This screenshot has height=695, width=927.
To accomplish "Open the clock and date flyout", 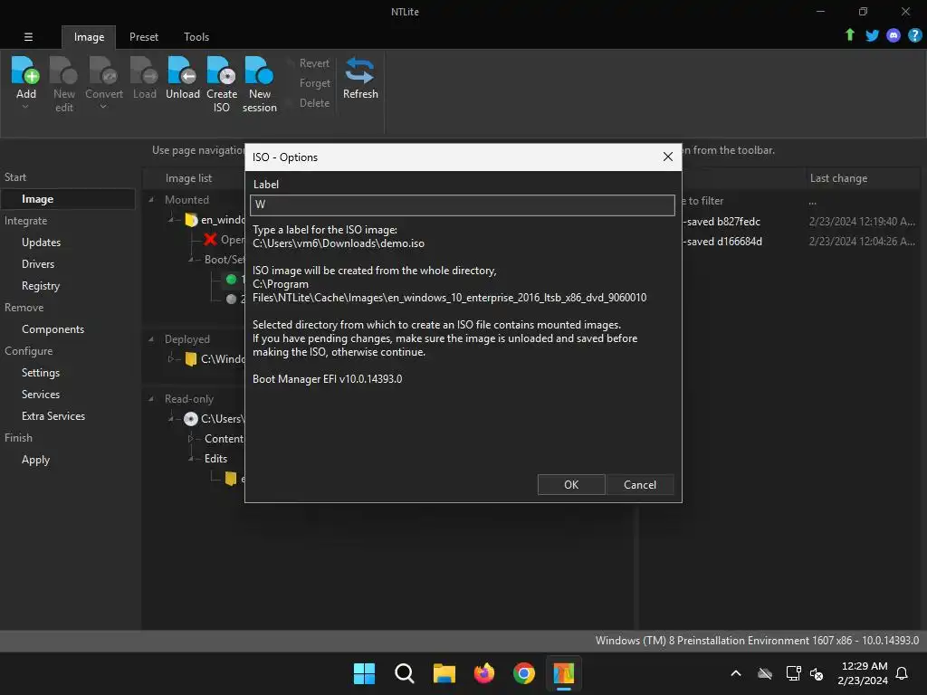I will coord(863,673).
